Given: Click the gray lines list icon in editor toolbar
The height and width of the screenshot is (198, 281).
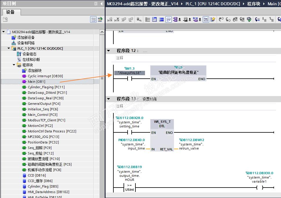Looking at the screenshot, I should tap(148, 19).
